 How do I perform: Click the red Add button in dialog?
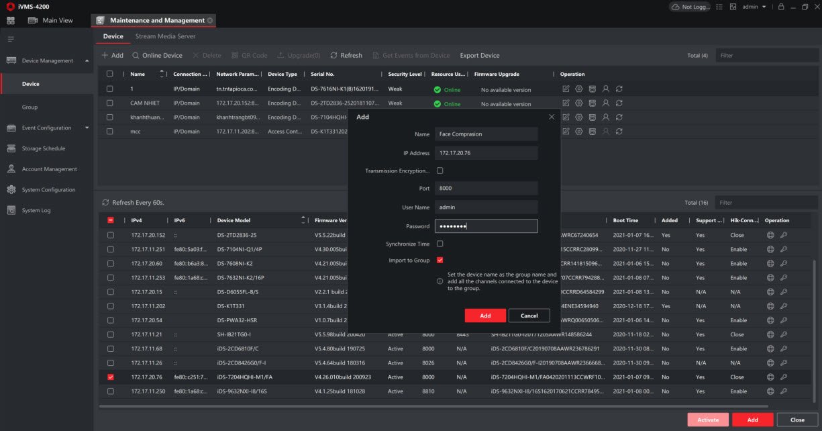coord(485,316)
